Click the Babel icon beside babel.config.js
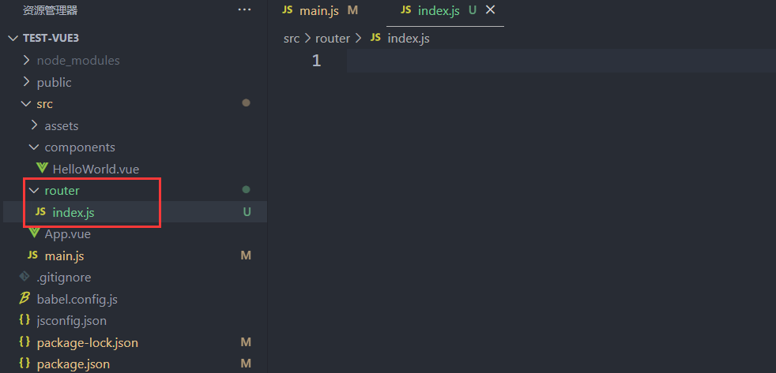The height and width of the screenshot is (373, 776). 24,299
